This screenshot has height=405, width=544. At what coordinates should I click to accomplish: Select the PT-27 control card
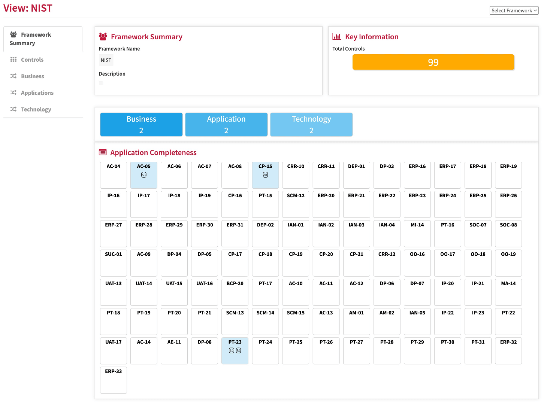(356, 351)
